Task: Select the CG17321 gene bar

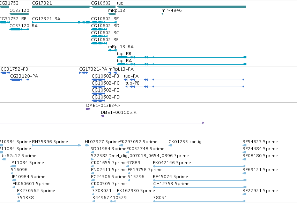Action: tap(61, 7)
